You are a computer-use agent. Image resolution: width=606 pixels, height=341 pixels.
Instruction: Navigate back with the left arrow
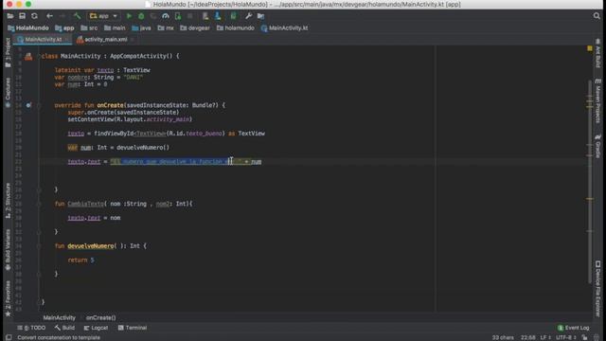pos(49,16)
